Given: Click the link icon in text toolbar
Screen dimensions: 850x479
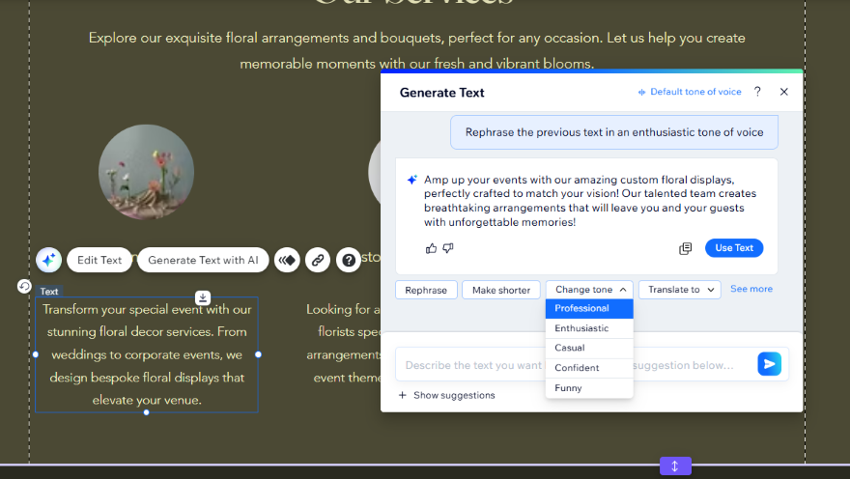Looking at the screenshot, I should 318,260.
